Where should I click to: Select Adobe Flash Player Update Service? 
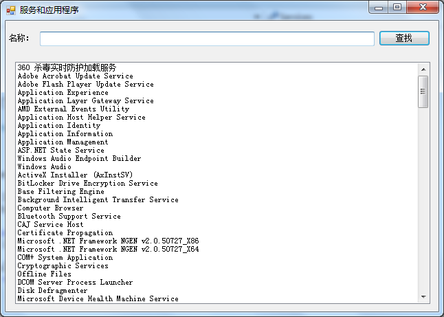[85, 85]
